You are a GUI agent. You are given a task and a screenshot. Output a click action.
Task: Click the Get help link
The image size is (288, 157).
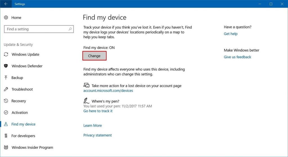[x=231, y=34]
